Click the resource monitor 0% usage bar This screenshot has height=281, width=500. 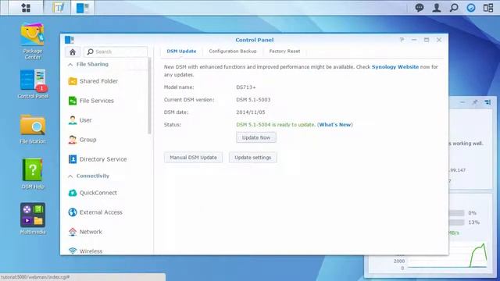tap(456, 213)
